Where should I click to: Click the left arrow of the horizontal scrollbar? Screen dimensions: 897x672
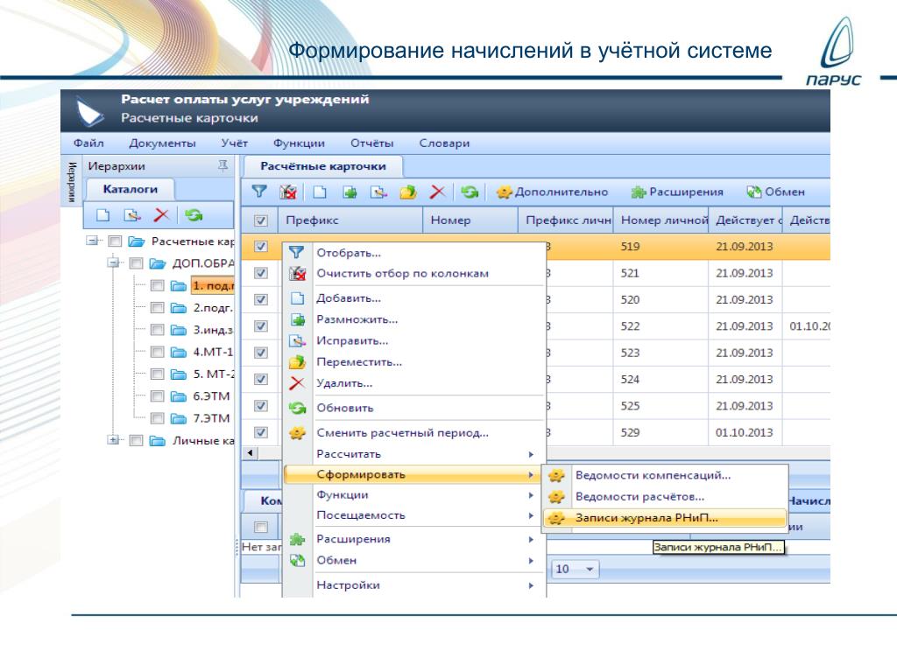coord(250,453)
